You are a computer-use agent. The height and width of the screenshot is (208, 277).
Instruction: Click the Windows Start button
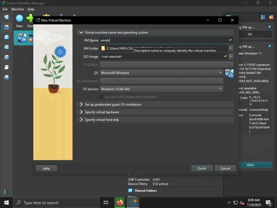[x=6, y=203]
